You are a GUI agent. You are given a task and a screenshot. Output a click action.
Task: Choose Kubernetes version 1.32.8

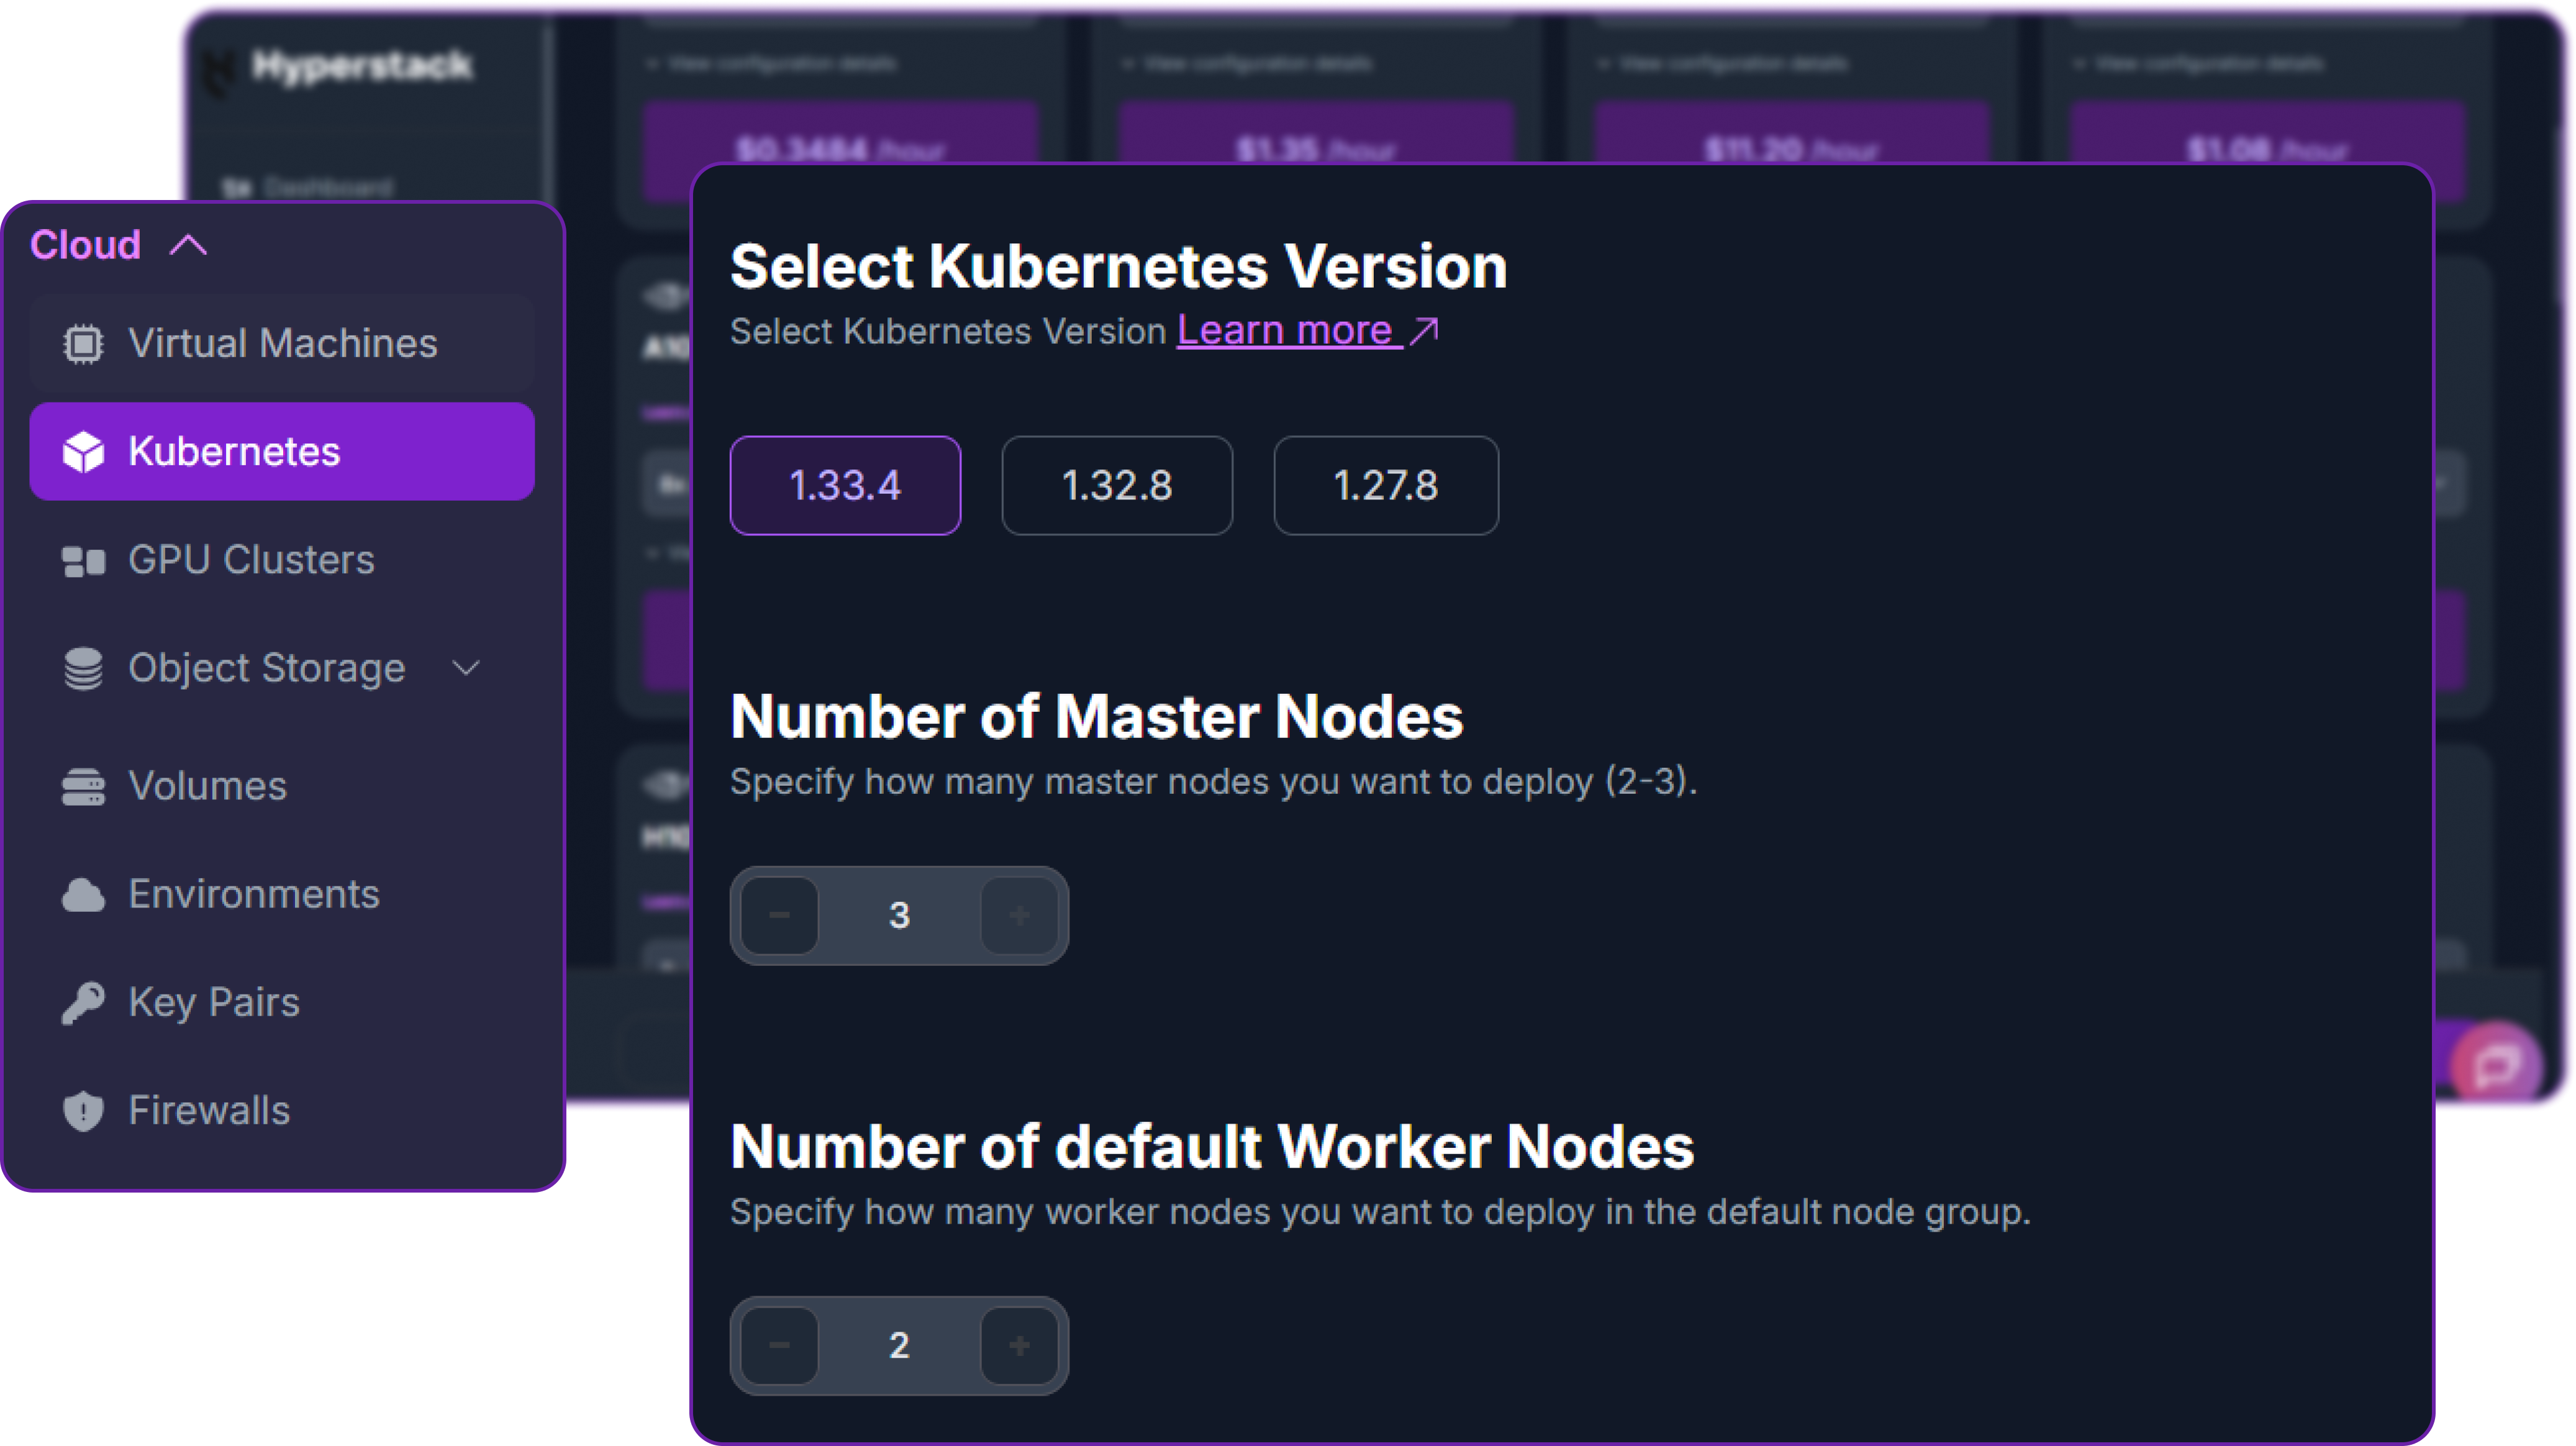1116,486
